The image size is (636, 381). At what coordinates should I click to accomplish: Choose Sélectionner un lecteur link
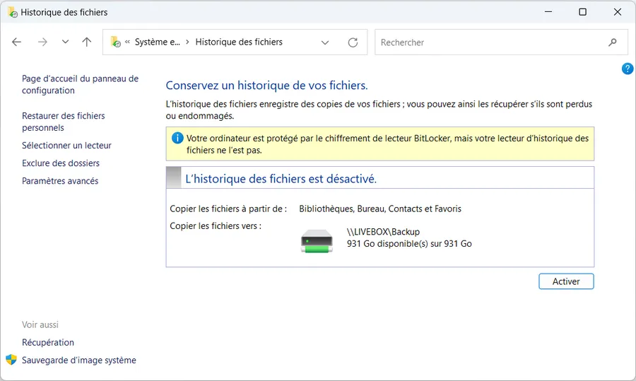(66, 146)
